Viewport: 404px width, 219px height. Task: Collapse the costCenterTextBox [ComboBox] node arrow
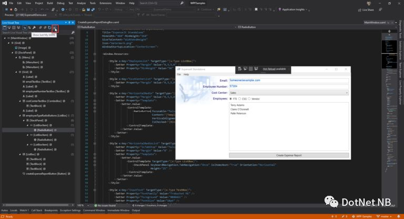(20, 101)
